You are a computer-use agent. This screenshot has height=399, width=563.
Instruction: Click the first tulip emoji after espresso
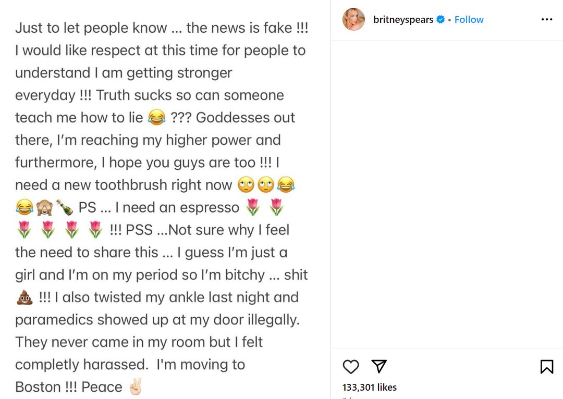point(252,207)
